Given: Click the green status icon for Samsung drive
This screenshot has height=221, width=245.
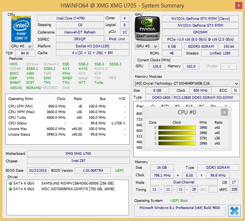Looking at the screenshot, I should (10, 183).
